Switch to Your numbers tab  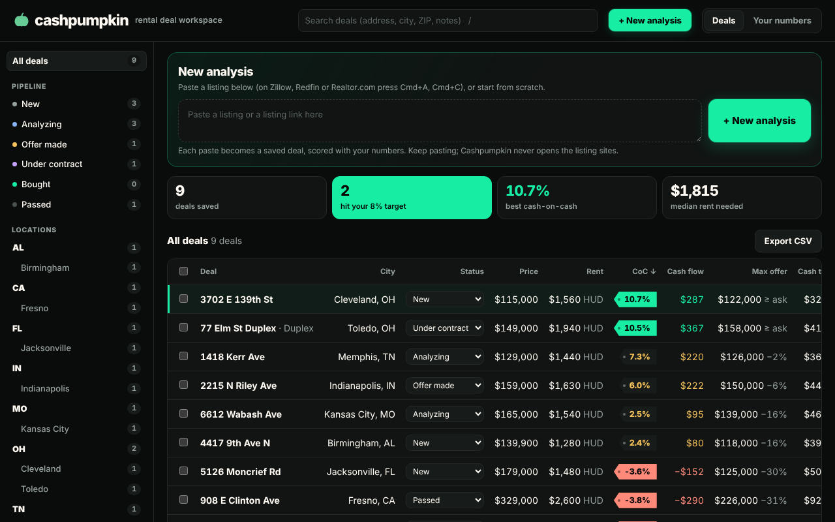782,20
